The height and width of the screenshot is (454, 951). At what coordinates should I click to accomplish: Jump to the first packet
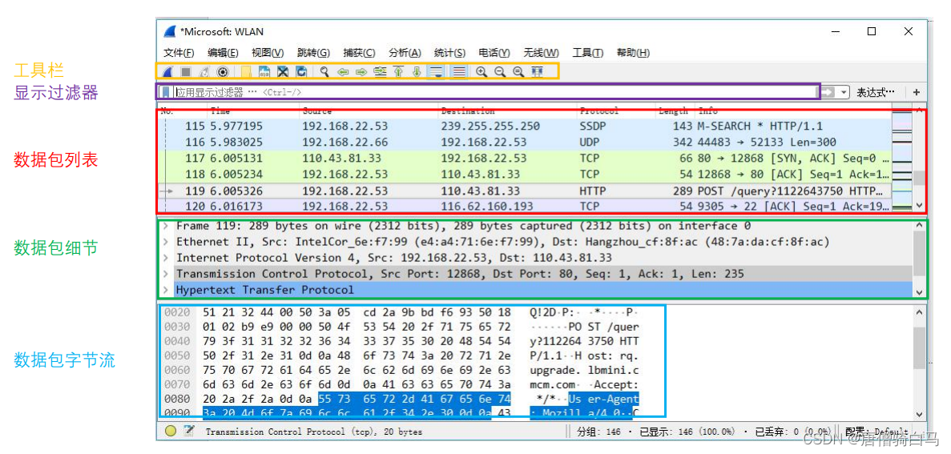(398, 71)
